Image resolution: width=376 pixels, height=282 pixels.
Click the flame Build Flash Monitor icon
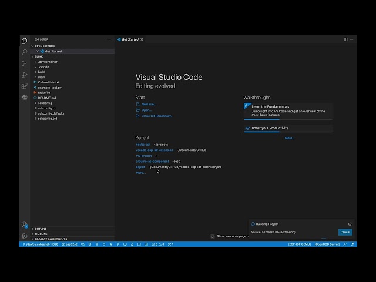[x=132, y=244]
